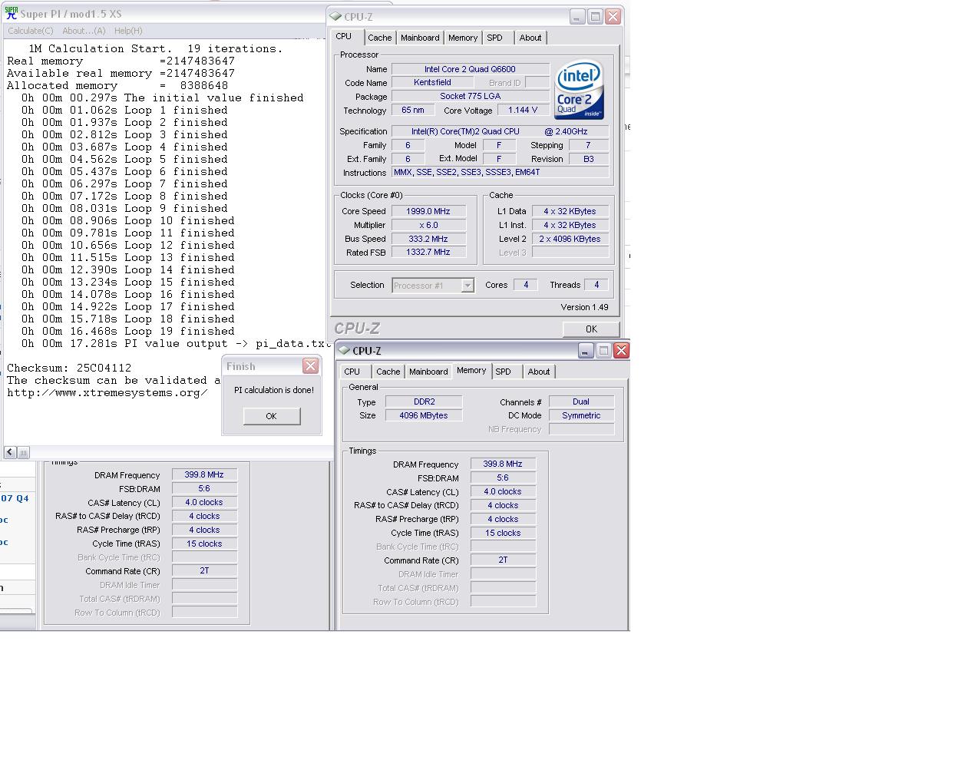Click the Instructions field listing MMX, SSE
Screen dimensions: 978x760
point(500,172)
